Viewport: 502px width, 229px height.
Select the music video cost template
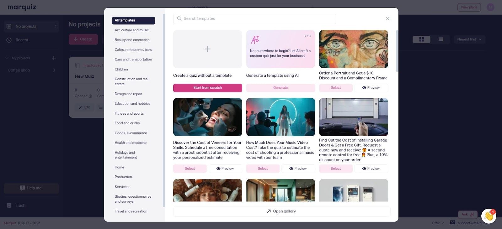(x=263, y=169)
